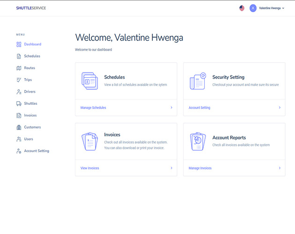Viewport: 295px width, 234px height.
Task: Open Trips from the sidebar menu
Action: point(28,80)
